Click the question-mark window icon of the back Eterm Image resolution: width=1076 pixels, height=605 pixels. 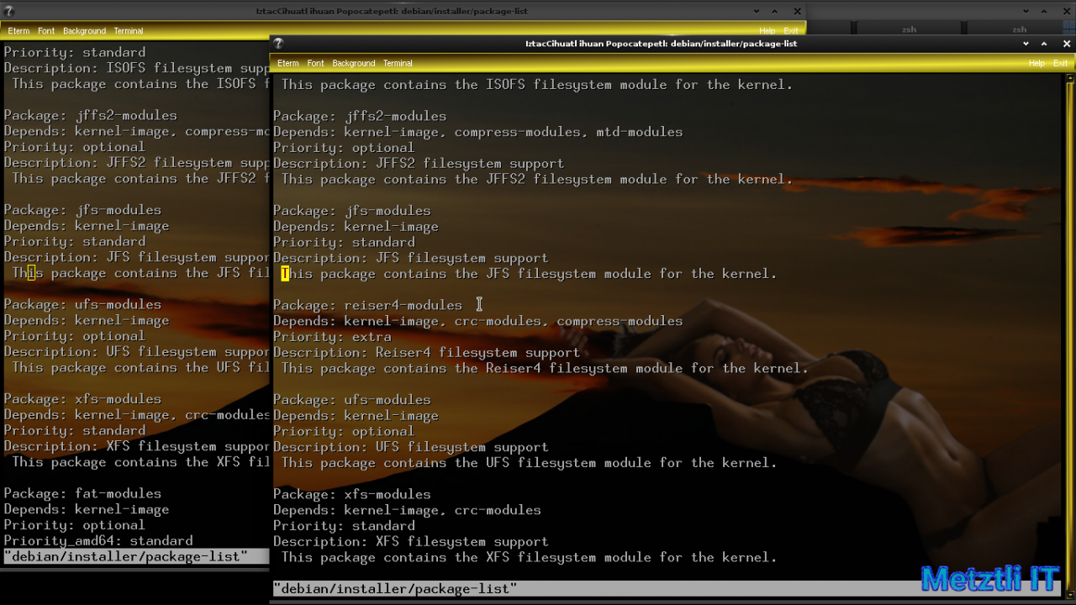(9, 12)
